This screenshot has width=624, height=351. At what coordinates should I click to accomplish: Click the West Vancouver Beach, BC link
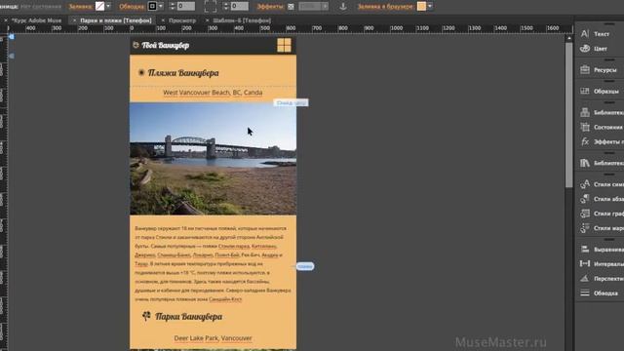pos(213,93)
